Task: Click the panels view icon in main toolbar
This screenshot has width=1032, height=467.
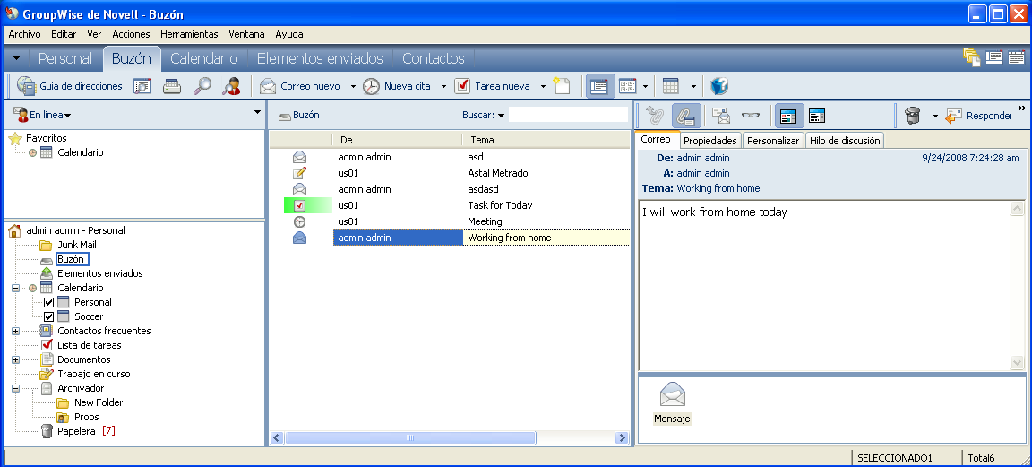Action: pyautogui.click(x=627, y=86)
